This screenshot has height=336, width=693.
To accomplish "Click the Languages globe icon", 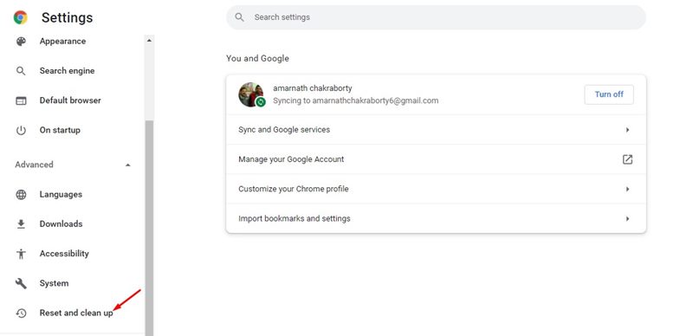I will [21, 195].
